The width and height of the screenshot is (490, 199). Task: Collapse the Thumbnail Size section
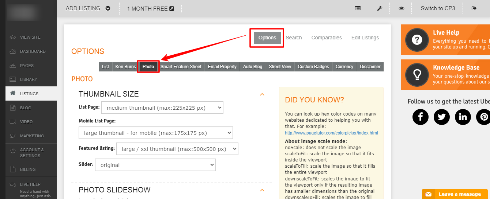262,94
